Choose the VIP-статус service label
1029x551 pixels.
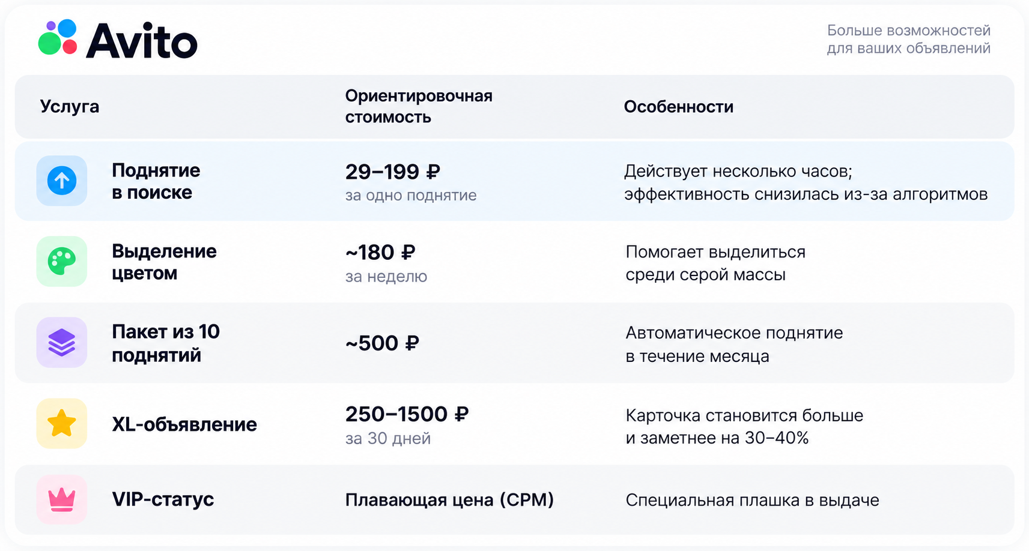163,499
